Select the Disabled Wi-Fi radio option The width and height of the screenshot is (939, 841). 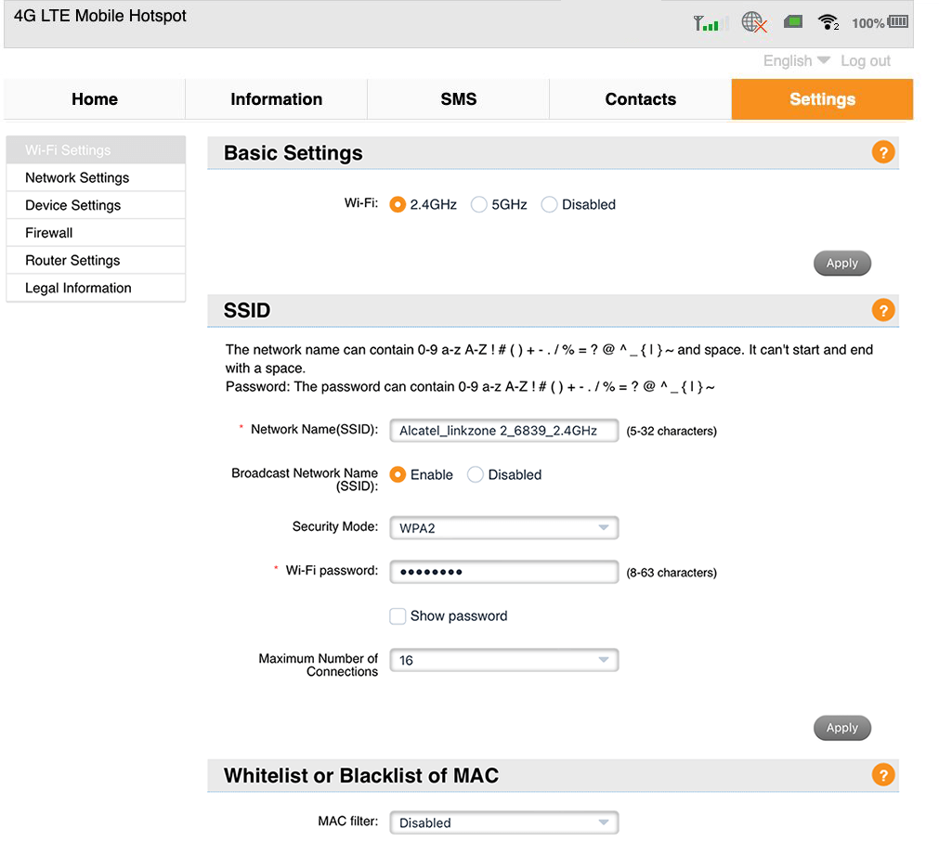(x=549, y=205)
